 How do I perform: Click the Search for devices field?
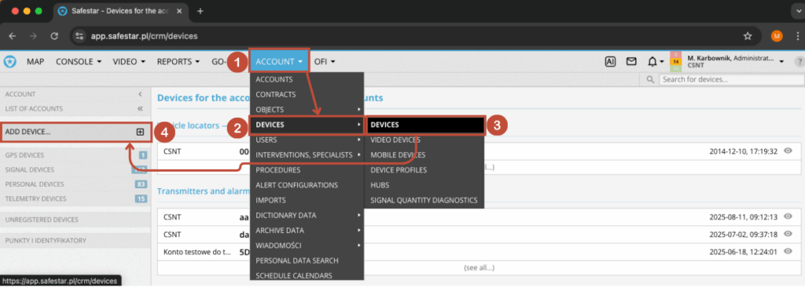coord(730,79)
